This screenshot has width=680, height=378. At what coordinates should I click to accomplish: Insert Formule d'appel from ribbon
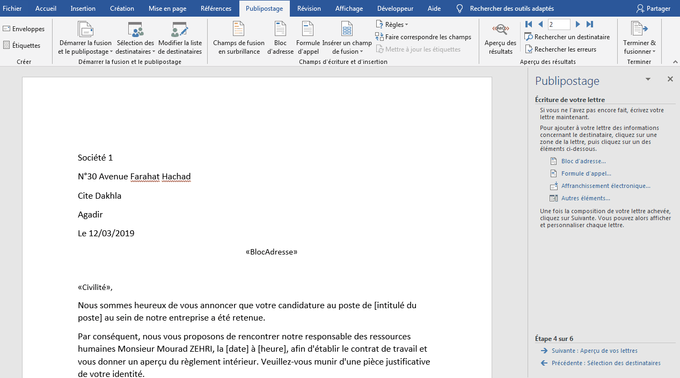tap(308, 38)
